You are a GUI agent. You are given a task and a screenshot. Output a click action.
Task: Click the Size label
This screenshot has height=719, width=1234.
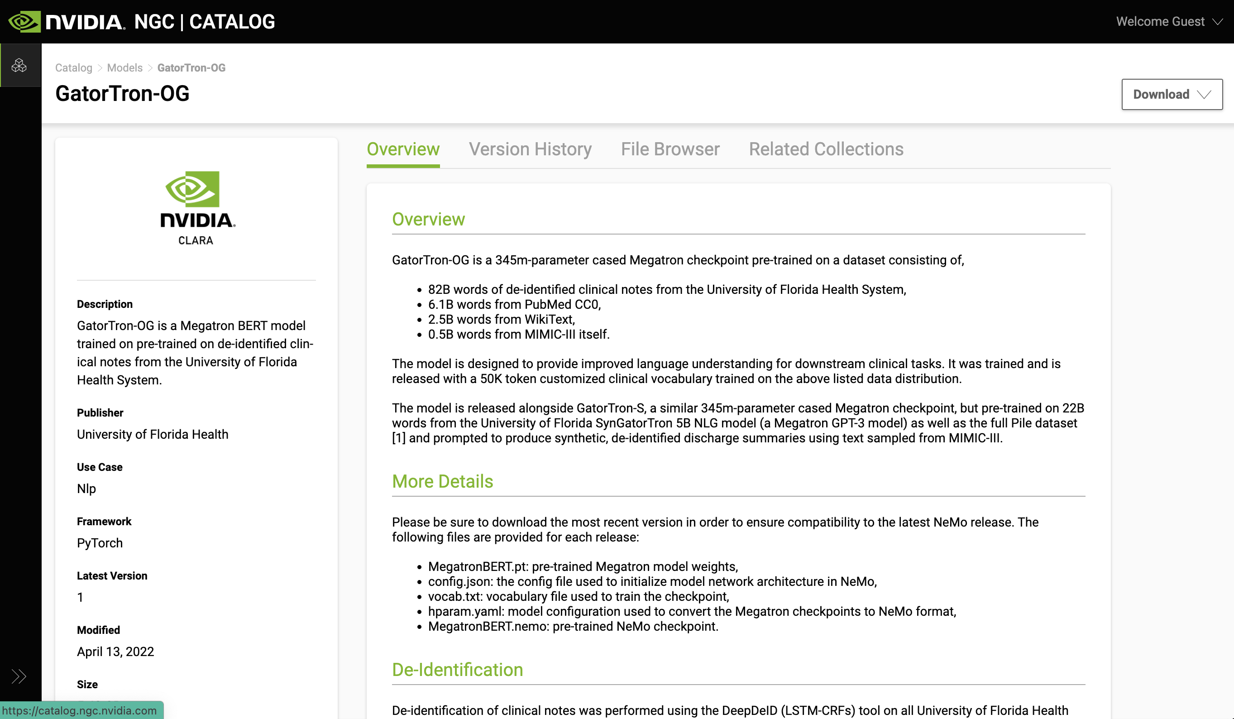87,684
